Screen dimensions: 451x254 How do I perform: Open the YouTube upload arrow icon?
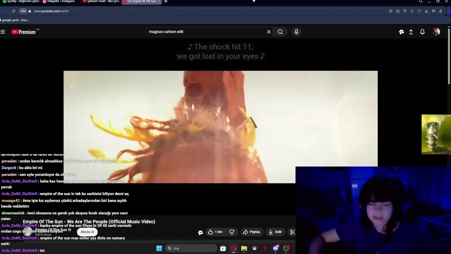point(411,32)
